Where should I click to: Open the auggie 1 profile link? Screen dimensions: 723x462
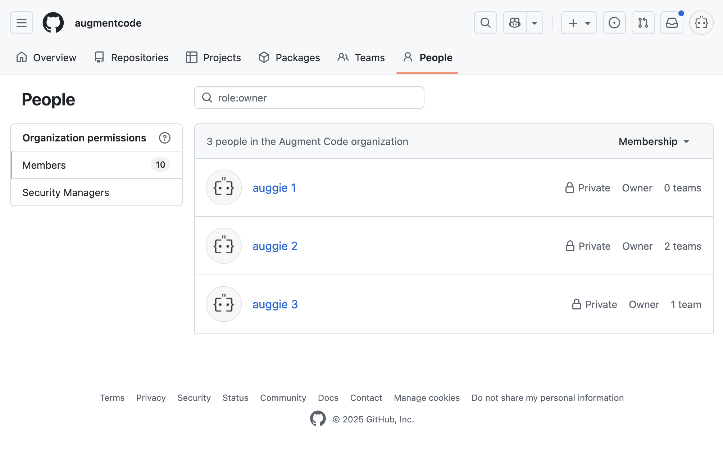tap(274, 188)
